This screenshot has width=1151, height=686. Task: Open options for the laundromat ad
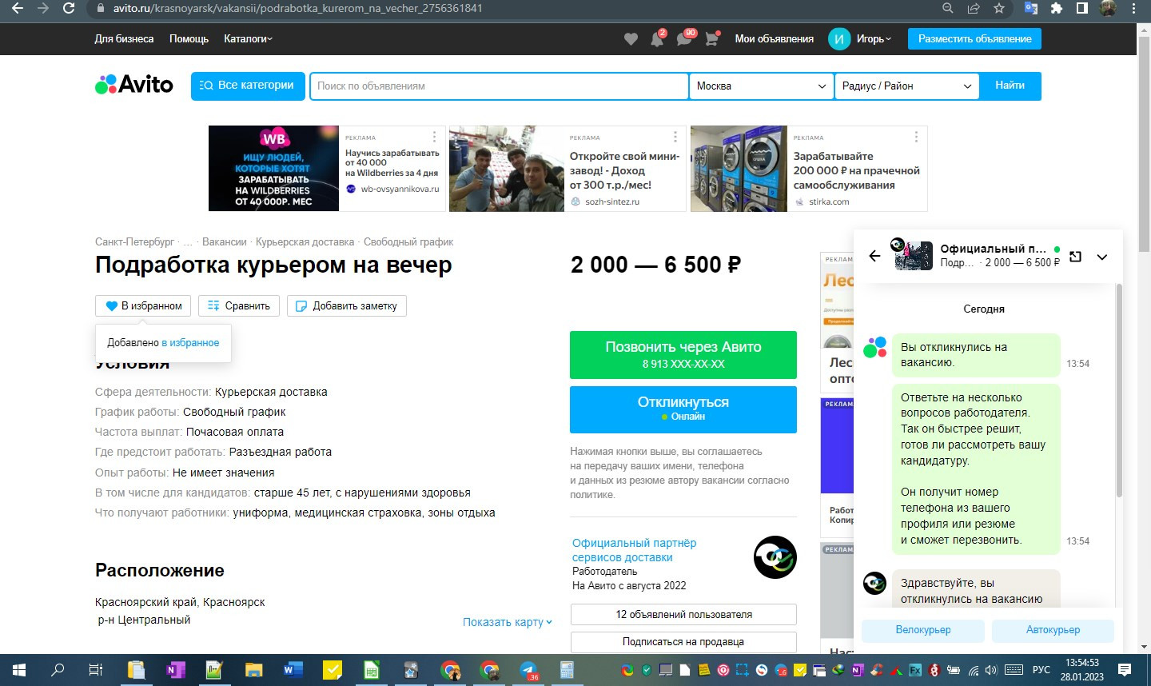916,137
